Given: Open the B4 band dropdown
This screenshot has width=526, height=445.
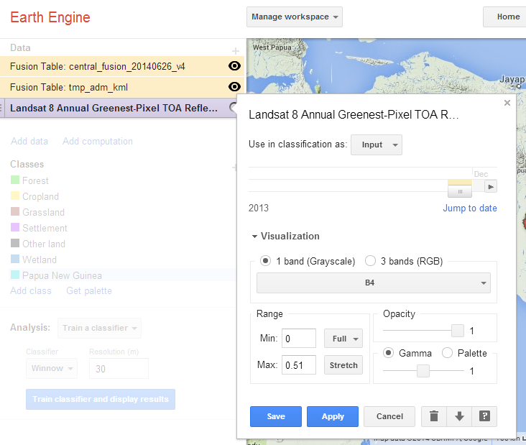Looking at the screenshot, I should click(374, 283).
